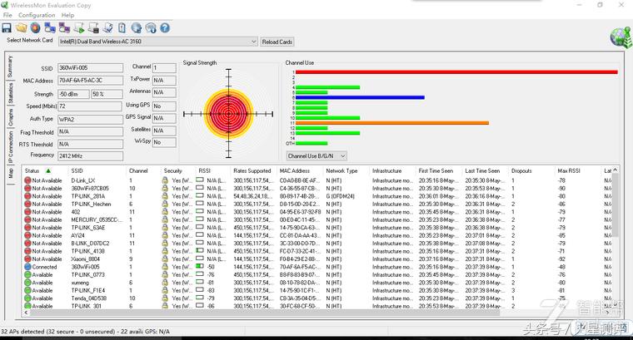This screenshot has height=340, width=633.
Task: Click the green Available icon for xumeng
Action: (x=27, y=283)
